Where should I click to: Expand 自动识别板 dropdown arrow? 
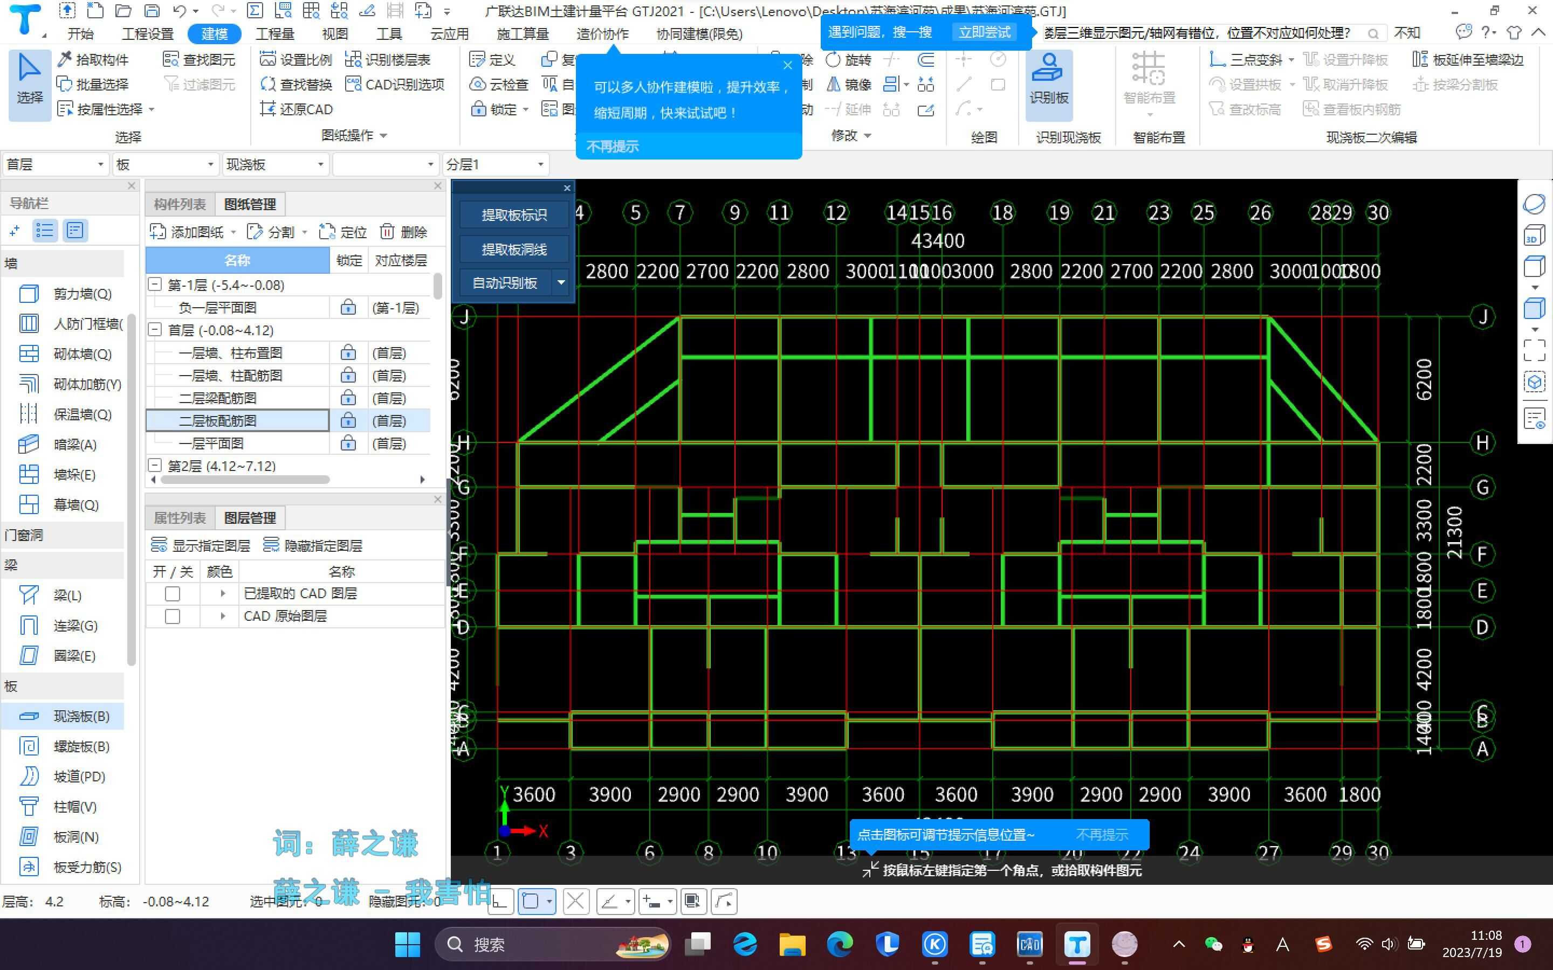[x=561, y=282]
